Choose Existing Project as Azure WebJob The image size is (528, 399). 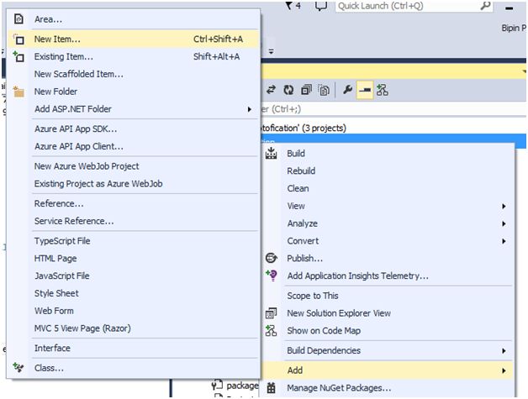pyautogui.click(x=134, y=184)
